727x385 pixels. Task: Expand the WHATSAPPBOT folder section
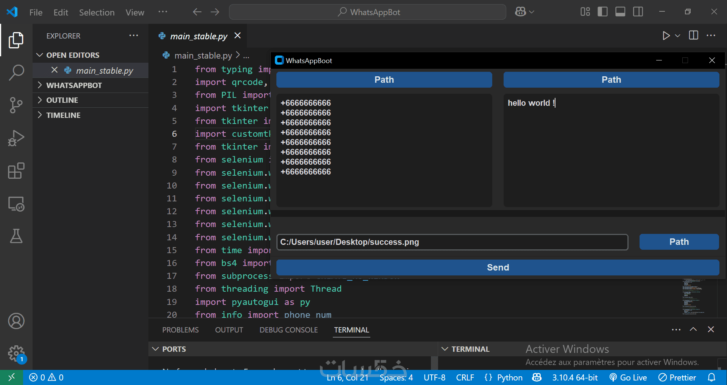[x=91, y=85]
